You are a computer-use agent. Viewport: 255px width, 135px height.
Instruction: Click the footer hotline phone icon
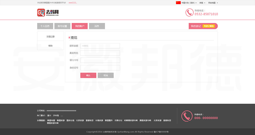[187, 116]
